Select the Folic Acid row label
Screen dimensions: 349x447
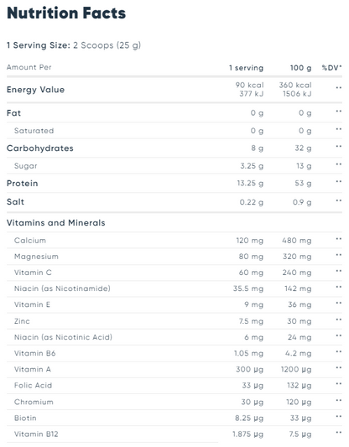point(33,386)
